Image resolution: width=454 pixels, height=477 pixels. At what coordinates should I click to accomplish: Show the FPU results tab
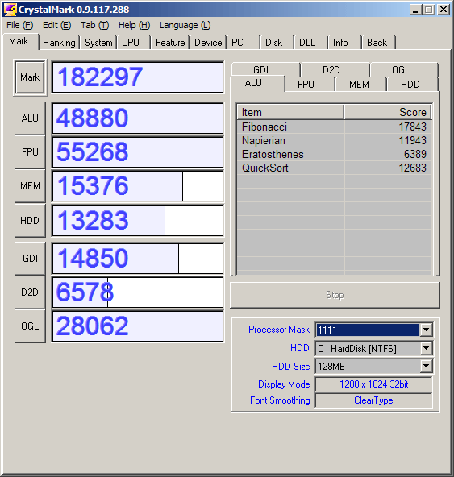pos(310,85)
